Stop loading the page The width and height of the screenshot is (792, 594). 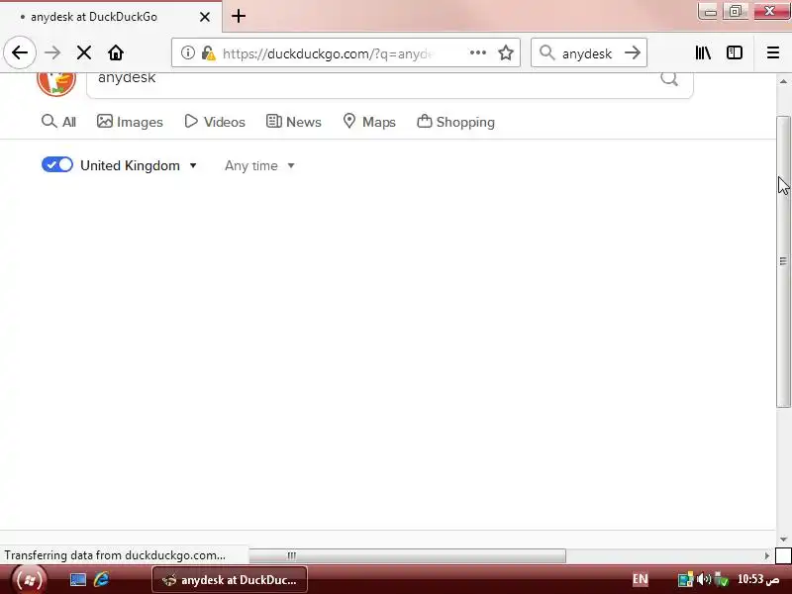(84, 52)
